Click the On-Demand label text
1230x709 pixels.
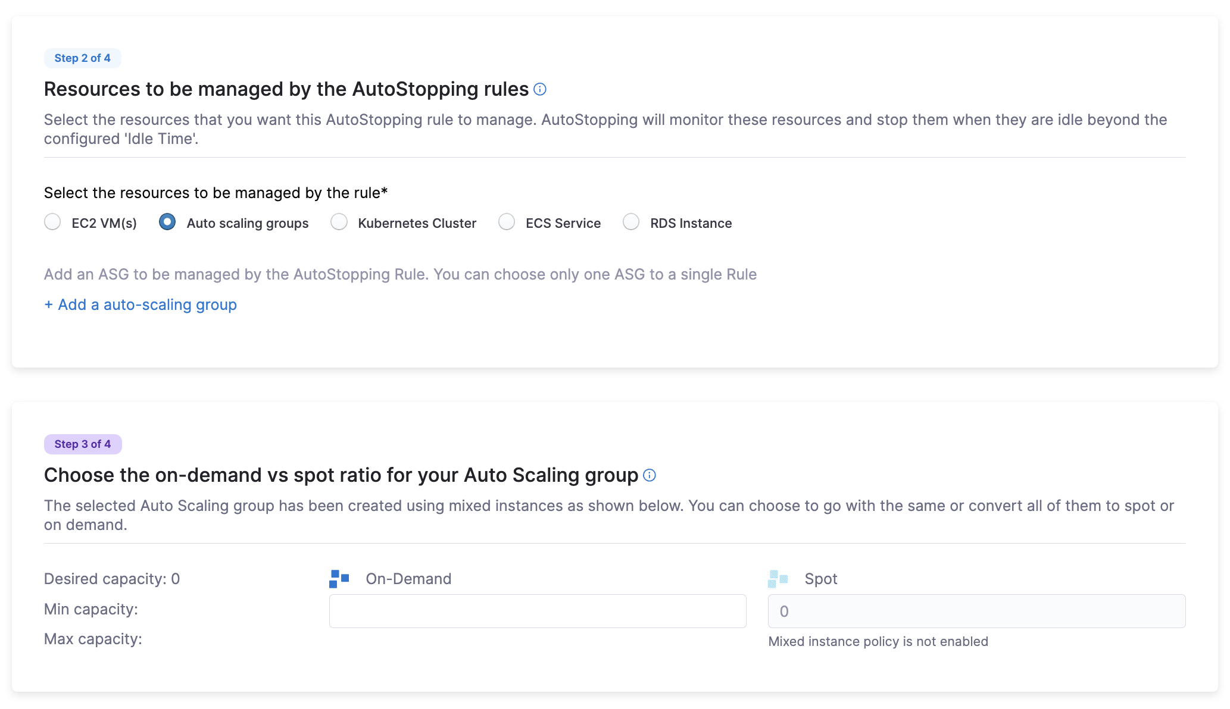pos(408,579)
